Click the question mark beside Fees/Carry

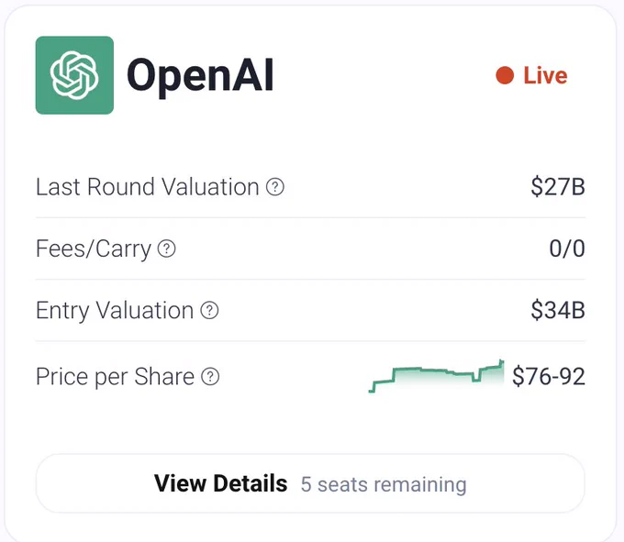pos(166,249)
